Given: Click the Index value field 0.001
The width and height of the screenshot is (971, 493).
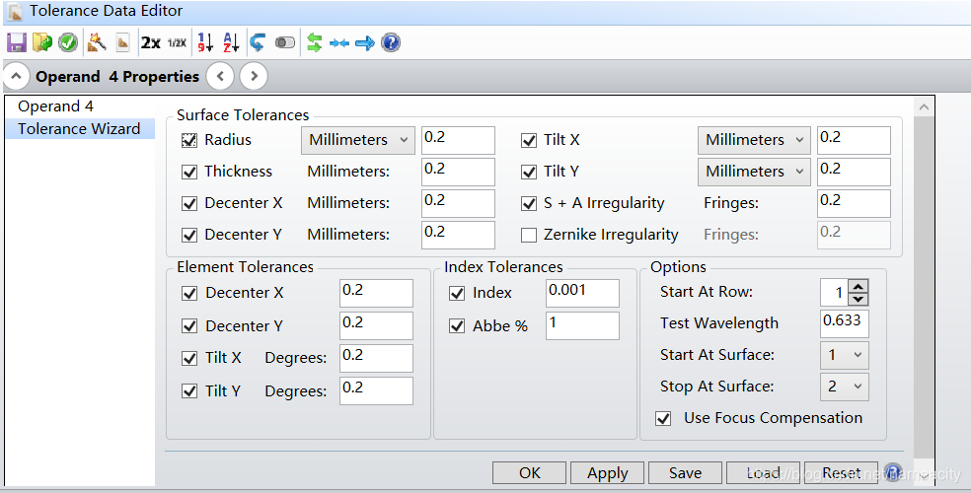Looking at the screenshot, I should 582,293.
